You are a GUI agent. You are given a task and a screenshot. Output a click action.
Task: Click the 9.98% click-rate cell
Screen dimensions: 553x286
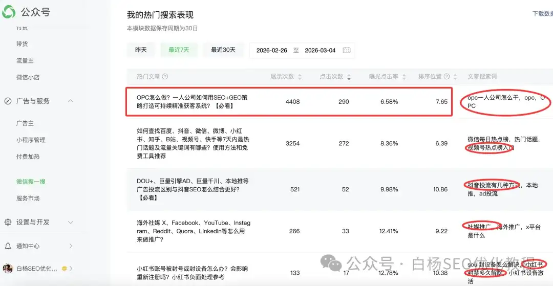coord(389,189)
